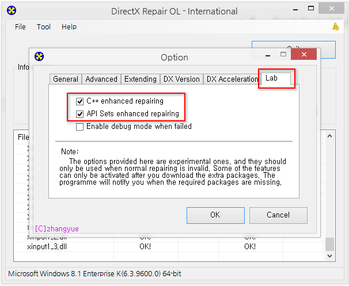Maximize the main DirectX Repair window
This screenshot has height=286, width=349.
pos(311,9)
